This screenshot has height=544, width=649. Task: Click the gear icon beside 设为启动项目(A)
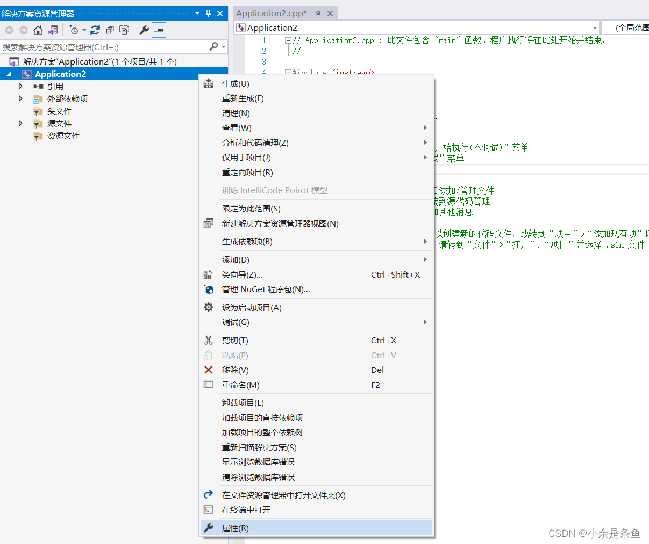(209, 307)
